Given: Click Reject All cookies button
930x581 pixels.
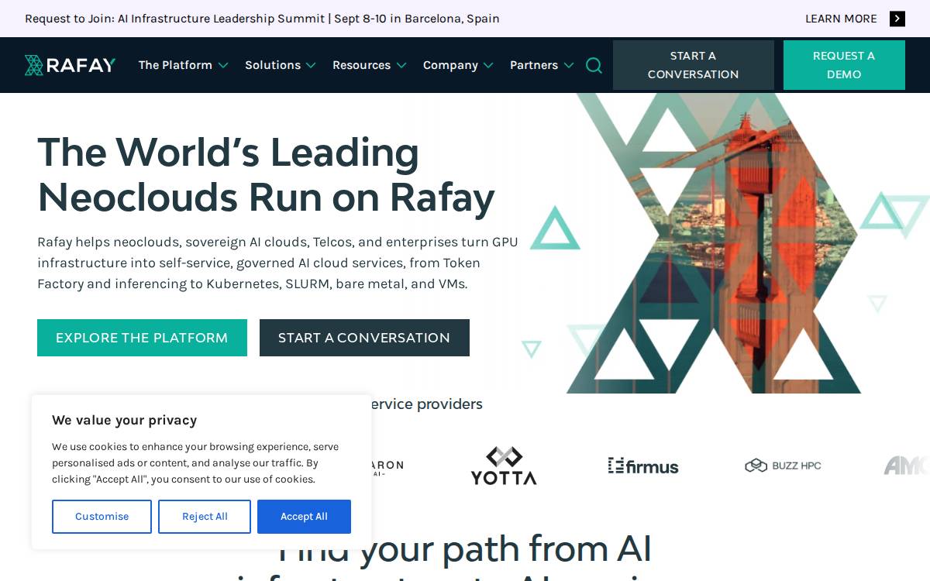Looking at the screenshot, I should click(205, 517).
